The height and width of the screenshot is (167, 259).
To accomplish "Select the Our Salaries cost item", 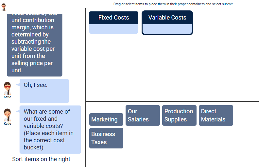I will coord(143,115).
